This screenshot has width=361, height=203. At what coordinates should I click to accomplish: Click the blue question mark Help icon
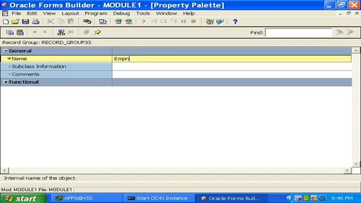[235, 21]
